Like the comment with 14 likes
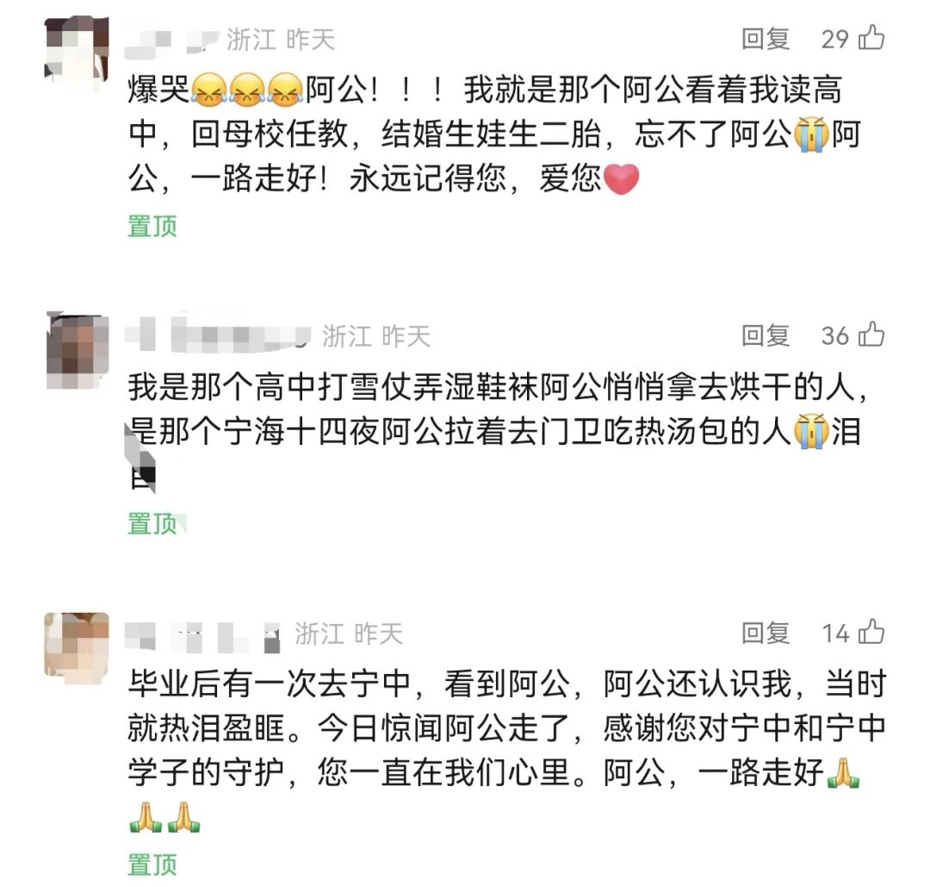930x887 pixels. click(871, 632)
